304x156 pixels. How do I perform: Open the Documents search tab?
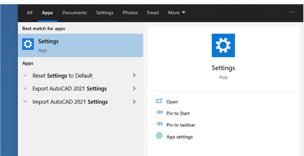75,13
